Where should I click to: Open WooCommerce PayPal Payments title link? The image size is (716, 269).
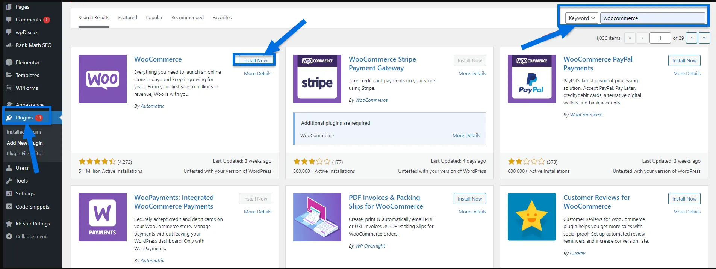coord(598,63)
